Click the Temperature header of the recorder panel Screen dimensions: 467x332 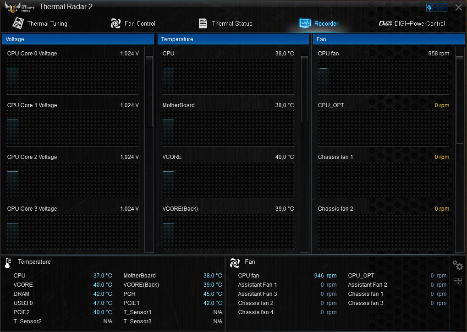tap(234, 39)
